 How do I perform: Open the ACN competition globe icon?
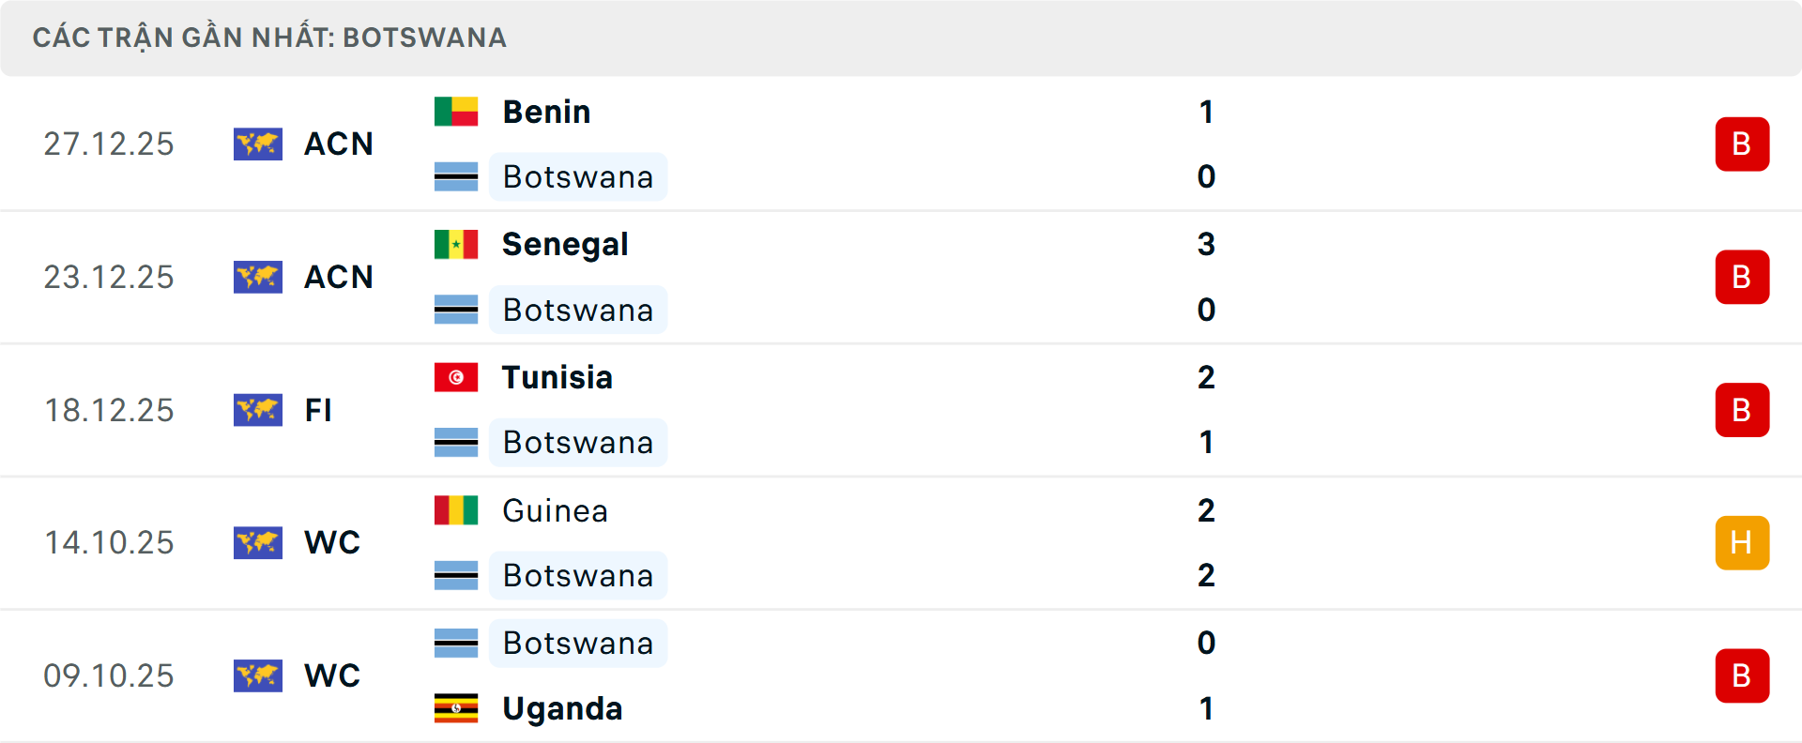point(258,144)
